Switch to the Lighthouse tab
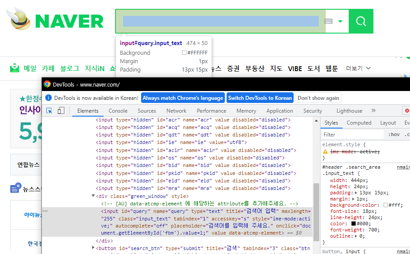The image size is (410, 254). pos(349,111)
